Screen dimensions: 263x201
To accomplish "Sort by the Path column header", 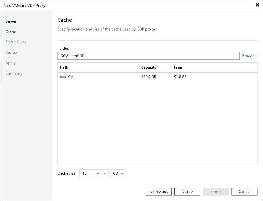I will pos(64,67).
